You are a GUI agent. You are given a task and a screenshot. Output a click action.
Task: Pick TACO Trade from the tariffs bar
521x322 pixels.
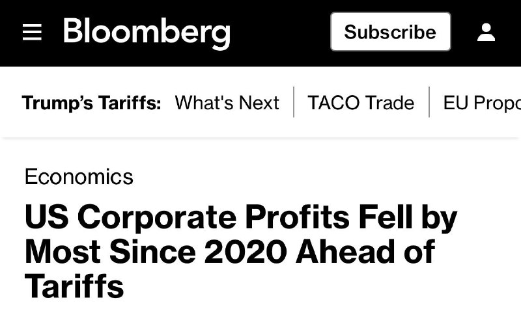pos(361,103)
